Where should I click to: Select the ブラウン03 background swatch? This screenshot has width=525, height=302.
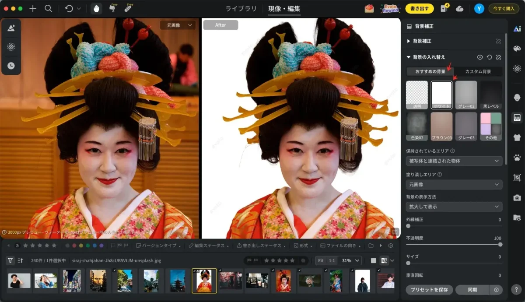pyautogui.click(x=441, y=126)
